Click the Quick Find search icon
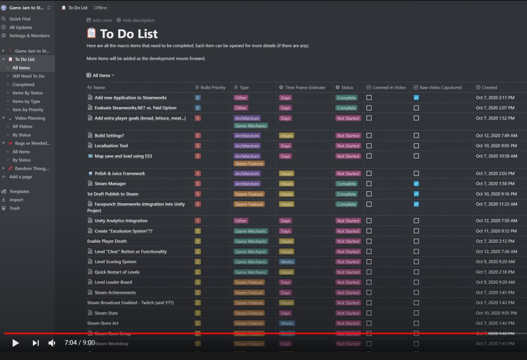The width and height of the screenshot is (527, 360). pos(4,19)
